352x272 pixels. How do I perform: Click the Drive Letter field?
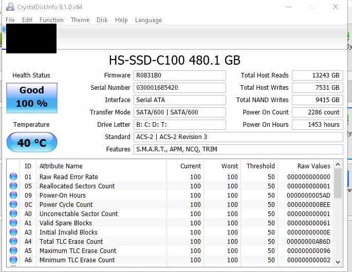[179, 125]
